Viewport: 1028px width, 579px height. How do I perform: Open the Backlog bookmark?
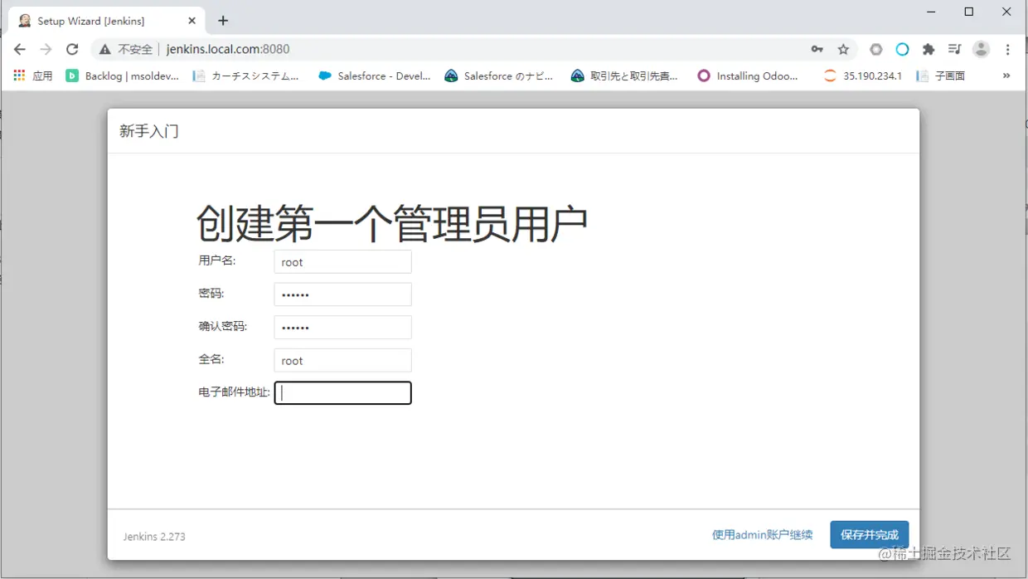pyautogui.click(x=123, y=75)
